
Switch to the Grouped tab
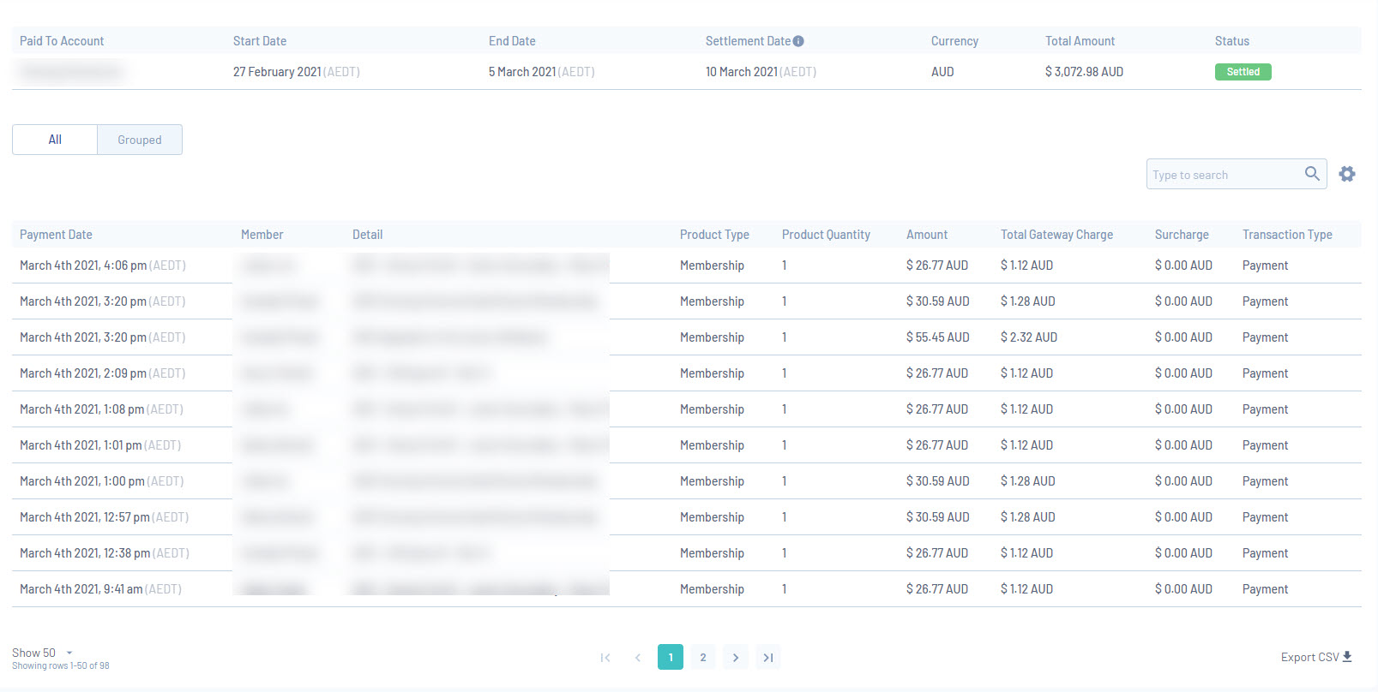point(140,140)
